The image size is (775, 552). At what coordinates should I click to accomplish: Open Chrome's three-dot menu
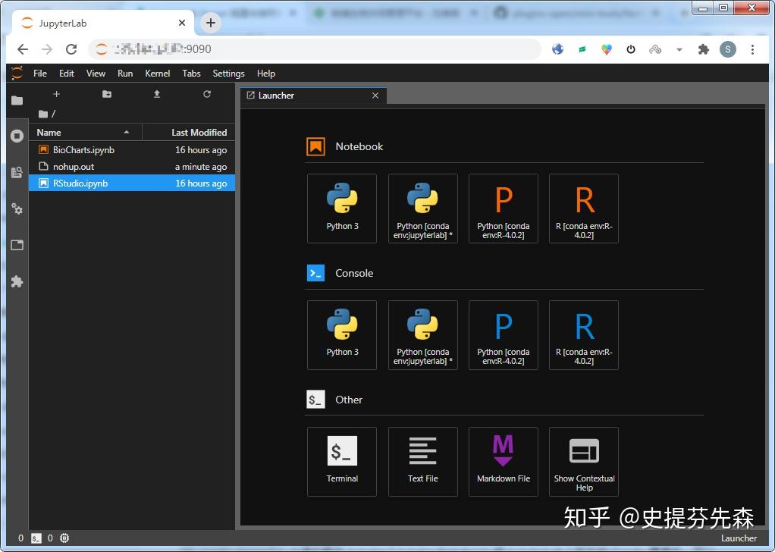click(752, 49)
